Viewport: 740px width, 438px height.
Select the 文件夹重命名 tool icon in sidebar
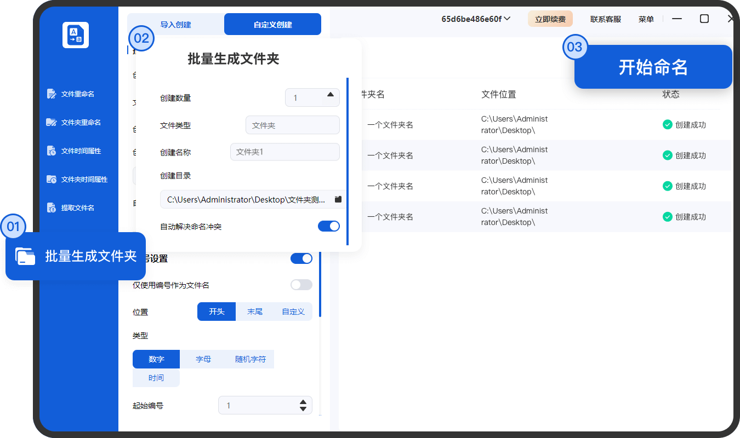(52, 122)
